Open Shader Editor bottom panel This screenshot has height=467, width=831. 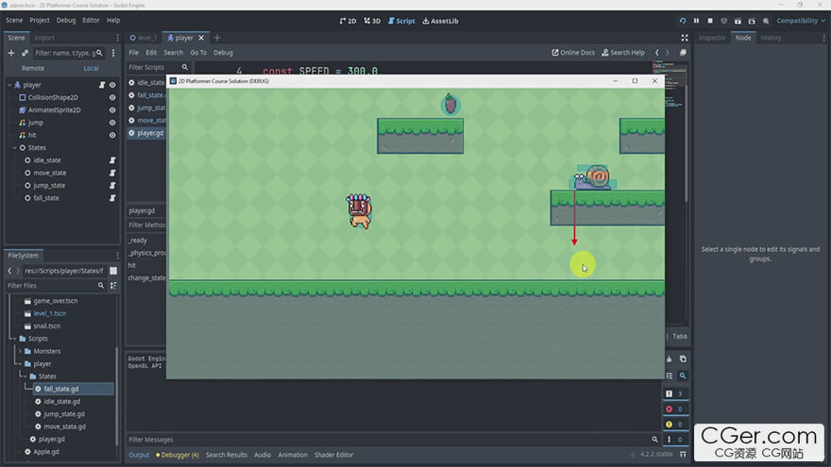click(x=333, y=455)
